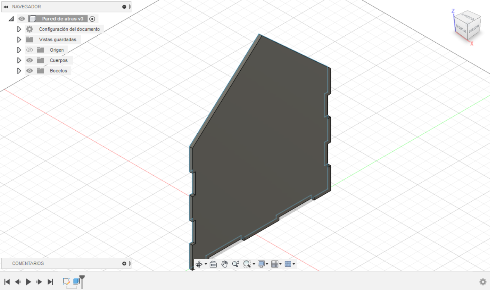Show the hidden Origen folder
Viewport: 490px width, 290px height.
point(30,50)
